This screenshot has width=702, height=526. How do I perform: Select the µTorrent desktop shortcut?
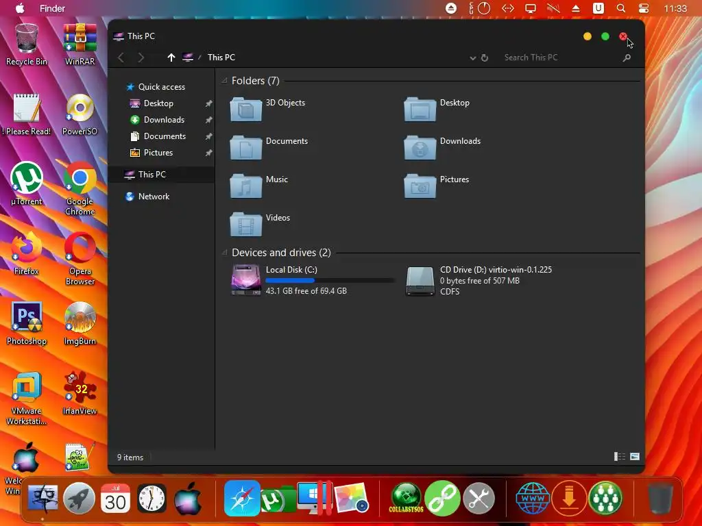(x=27, y=184)
